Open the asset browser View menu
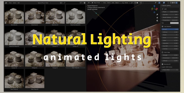The height and width of the screenshot is (93, 184). coord(10,3)
